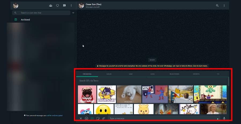Focus the 'Type a message' field
The height and width of the screenshot is (124, 241).
click(x=164, y=118)
